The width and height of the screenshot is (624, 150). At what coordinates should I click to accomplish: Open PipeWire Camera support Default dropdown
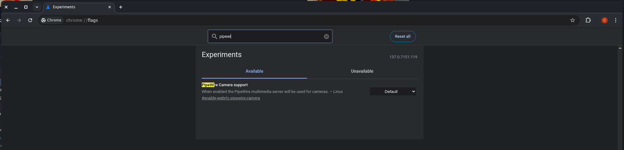pos(393,91)
